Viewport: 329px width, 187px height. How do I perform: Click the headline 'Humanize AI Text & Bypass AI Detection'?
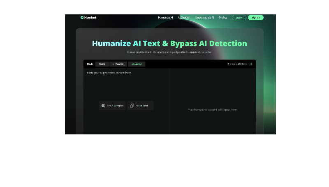pyautogui.click(x=169, y=44)
